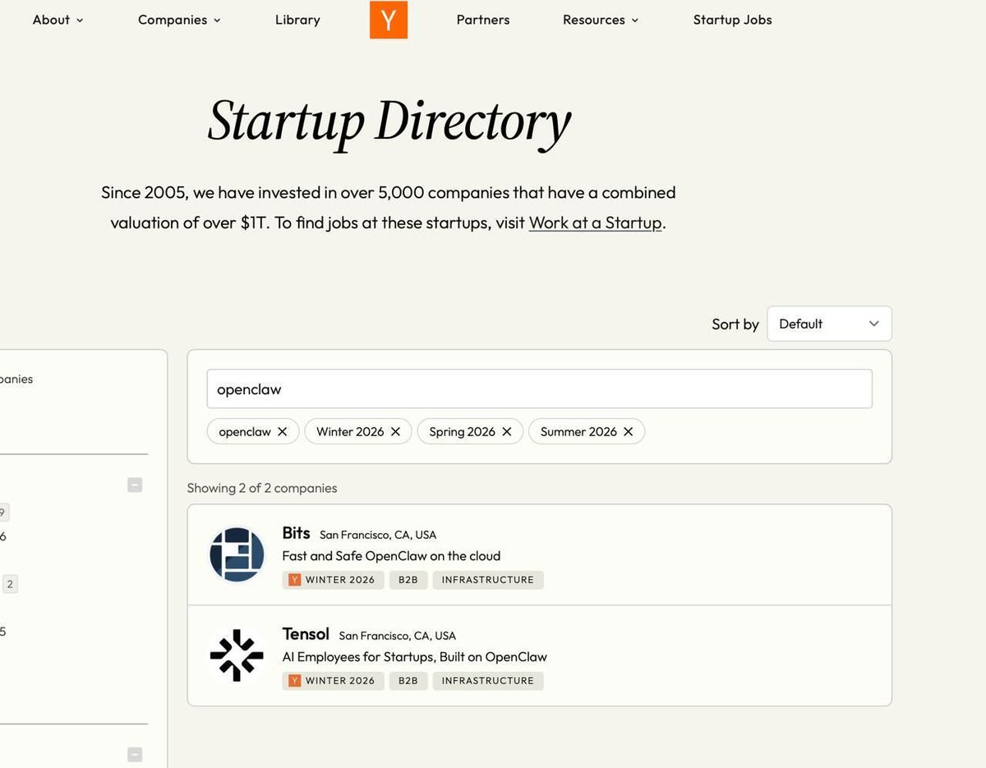986x768 pixels.
Task: Open the Startup Jobs page
Action: pos(733,20)
